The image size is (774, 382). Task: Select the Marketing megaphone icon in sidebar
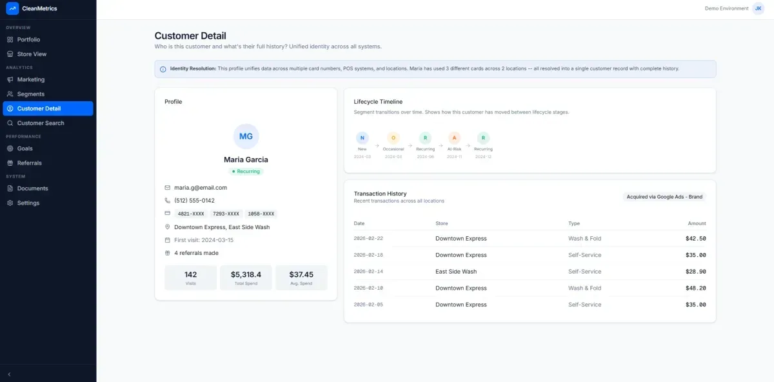click(11, 79)
